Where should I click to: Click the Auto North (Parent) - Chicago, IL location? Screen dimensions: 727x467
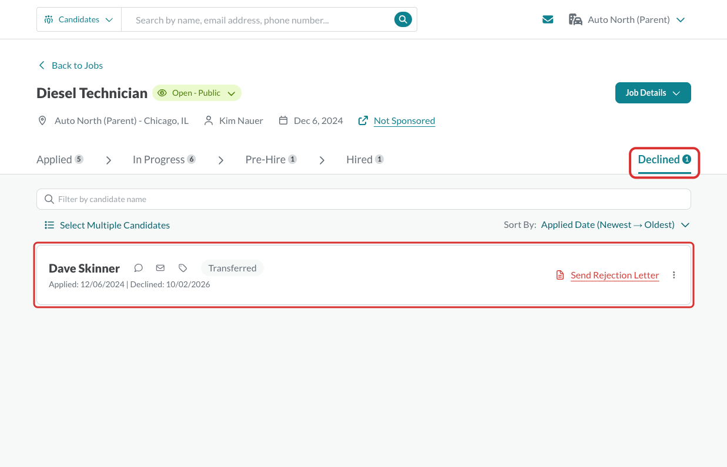122,120
